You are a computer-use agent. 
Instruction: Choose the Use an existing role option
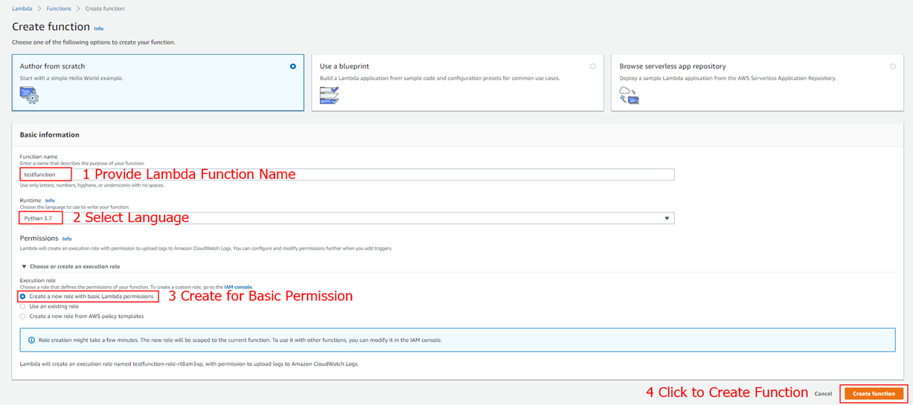(x=23, y=306)
